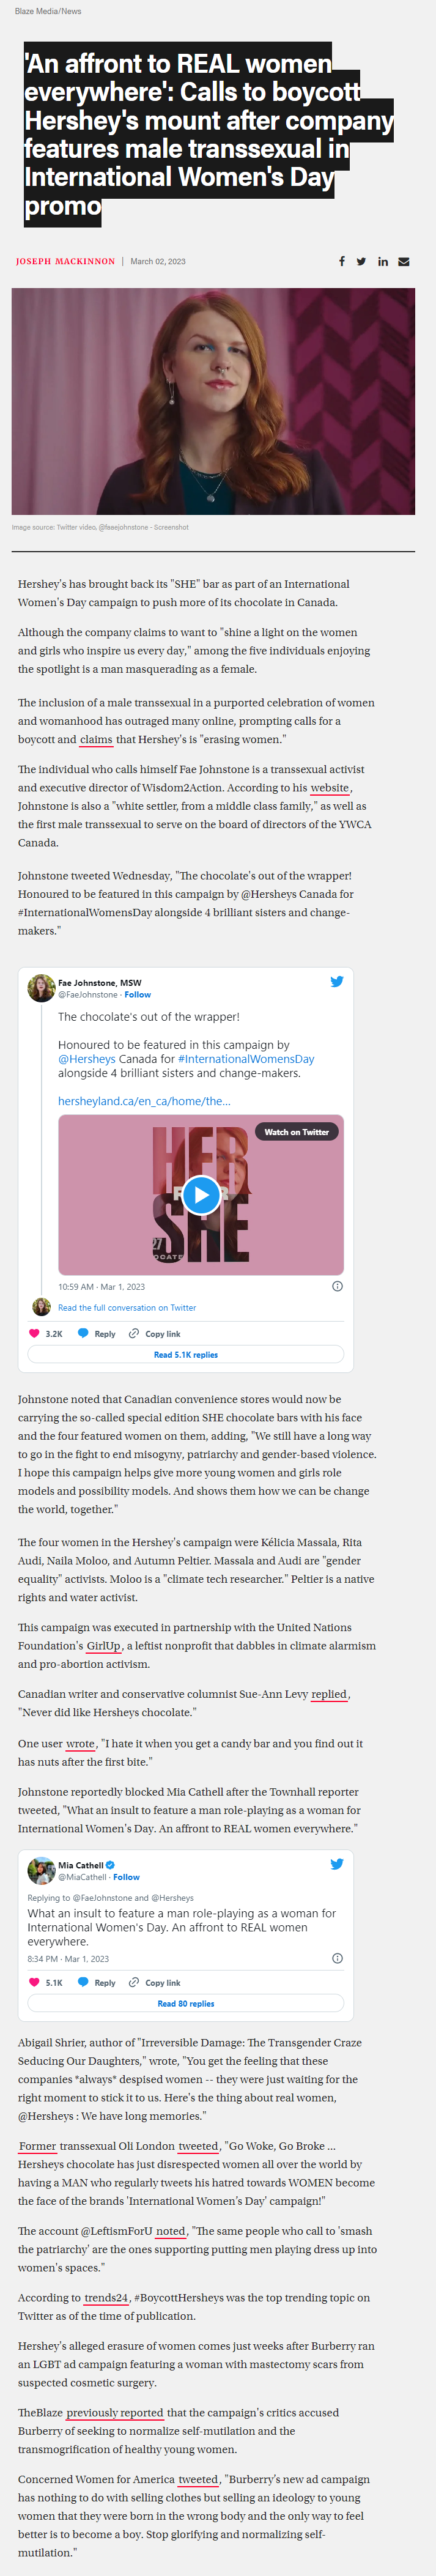436x2576 pixels.
Task: Open the Blaze Media/News breadcrumb
Action: click(48, 11)
